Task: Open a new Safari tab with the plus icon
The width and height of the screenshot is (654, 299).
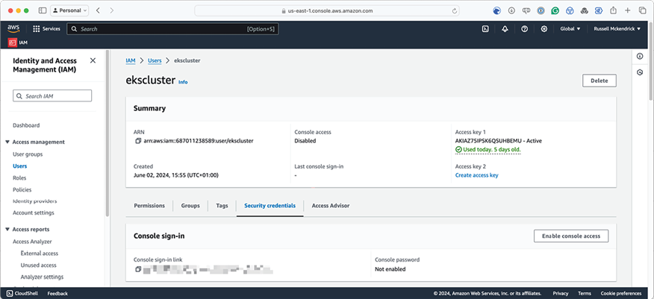Action: [x=627, y=10]
